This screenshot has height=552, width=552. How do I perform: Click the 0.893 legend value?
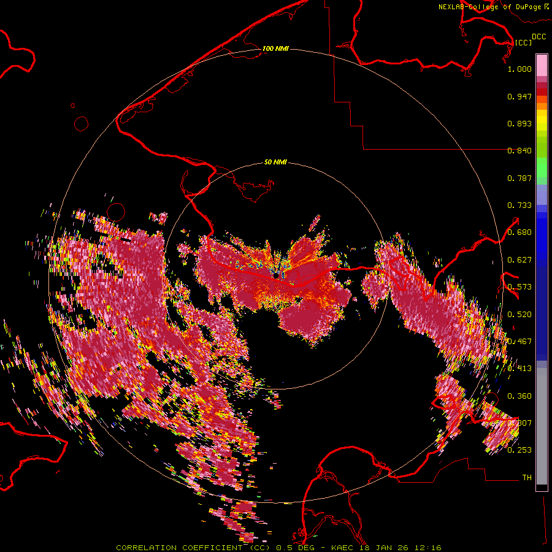pyautogui.click(x=519, y=123)
